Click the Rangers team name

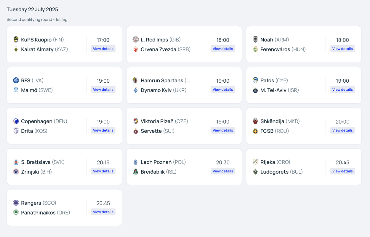(31, 203)
